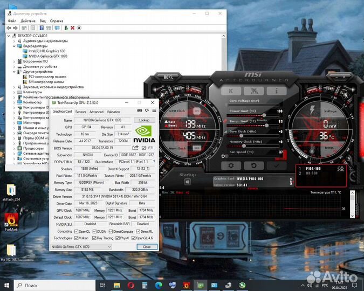Expand the Аудиовходы и аудиовыходы node
The image size is (364, 291).
click(14, 41)
